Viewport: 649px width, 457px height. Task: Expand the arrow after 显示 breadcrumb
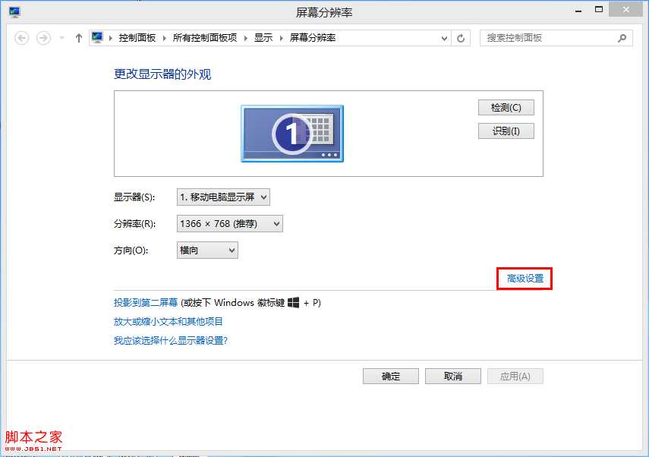[x=282, y=38]
